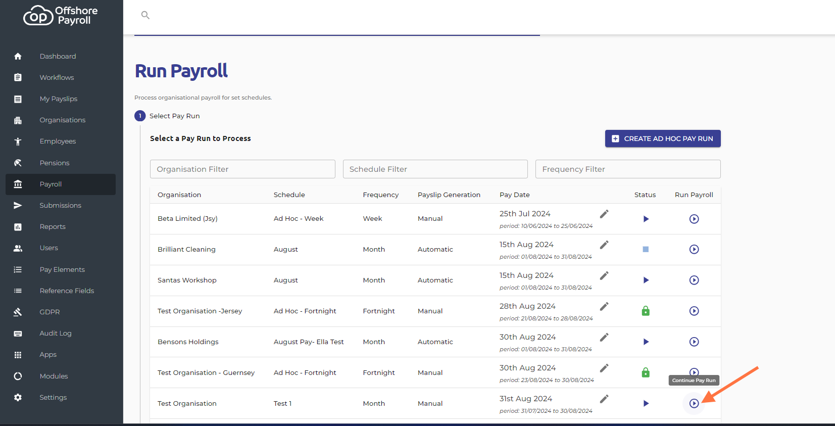Image resolution: width=835 pixels, height=426 pixels.
Task: Focus the Schedule Filter field
Action: point(435,169)
